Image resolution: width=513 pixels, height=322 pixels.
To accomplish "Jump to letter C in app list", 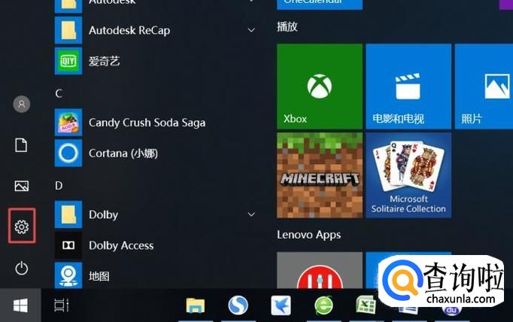I will (x=59, y=93).
